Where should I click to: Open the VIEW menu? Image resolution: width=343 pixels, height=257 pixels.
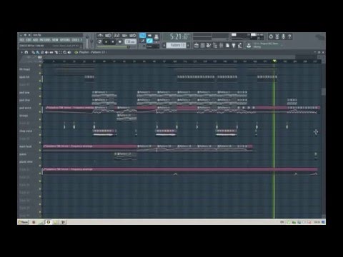55,40
